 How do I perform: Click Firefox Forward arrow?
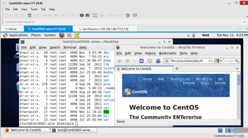[127, 61]
